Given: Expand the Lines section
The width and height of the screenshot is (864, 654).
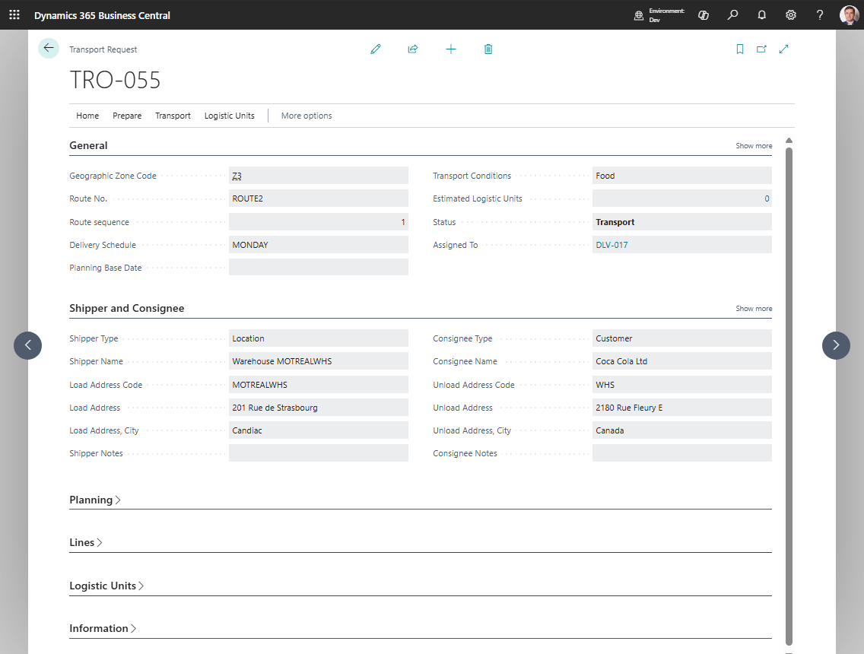Looking at the screenshot, I should coord(85,543).
